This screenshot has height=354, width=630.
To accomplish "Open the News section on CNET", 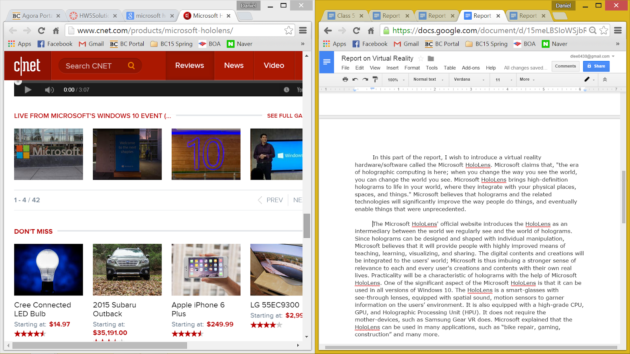I will click(234, 65).
